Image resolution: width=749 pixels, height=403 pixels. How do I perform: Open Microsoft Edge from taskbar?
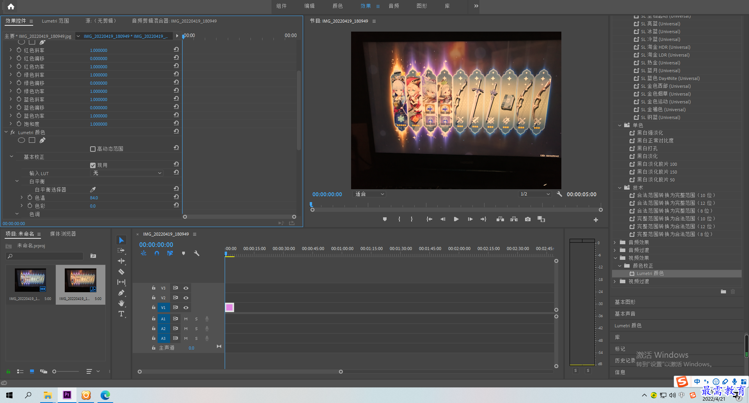(x=105, y=395)
